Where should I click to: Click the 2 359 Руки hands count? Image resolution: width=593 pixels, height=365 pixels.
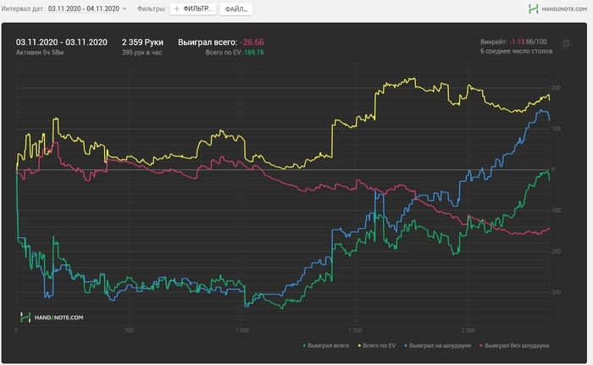click(x=142, y=42)
